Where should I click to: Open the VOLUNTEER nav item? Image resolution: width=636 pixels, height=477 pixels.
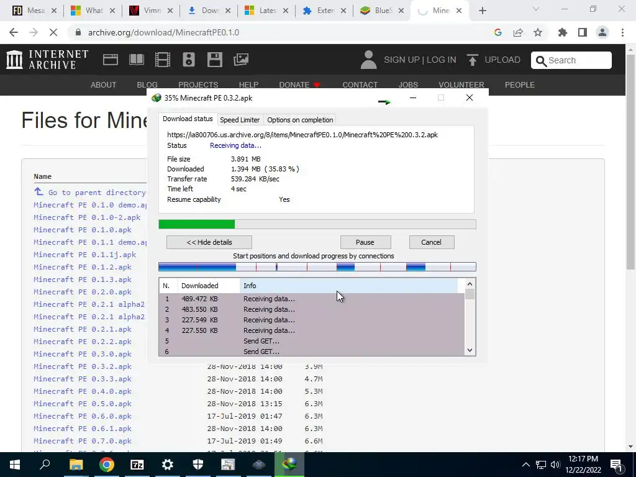461,84
